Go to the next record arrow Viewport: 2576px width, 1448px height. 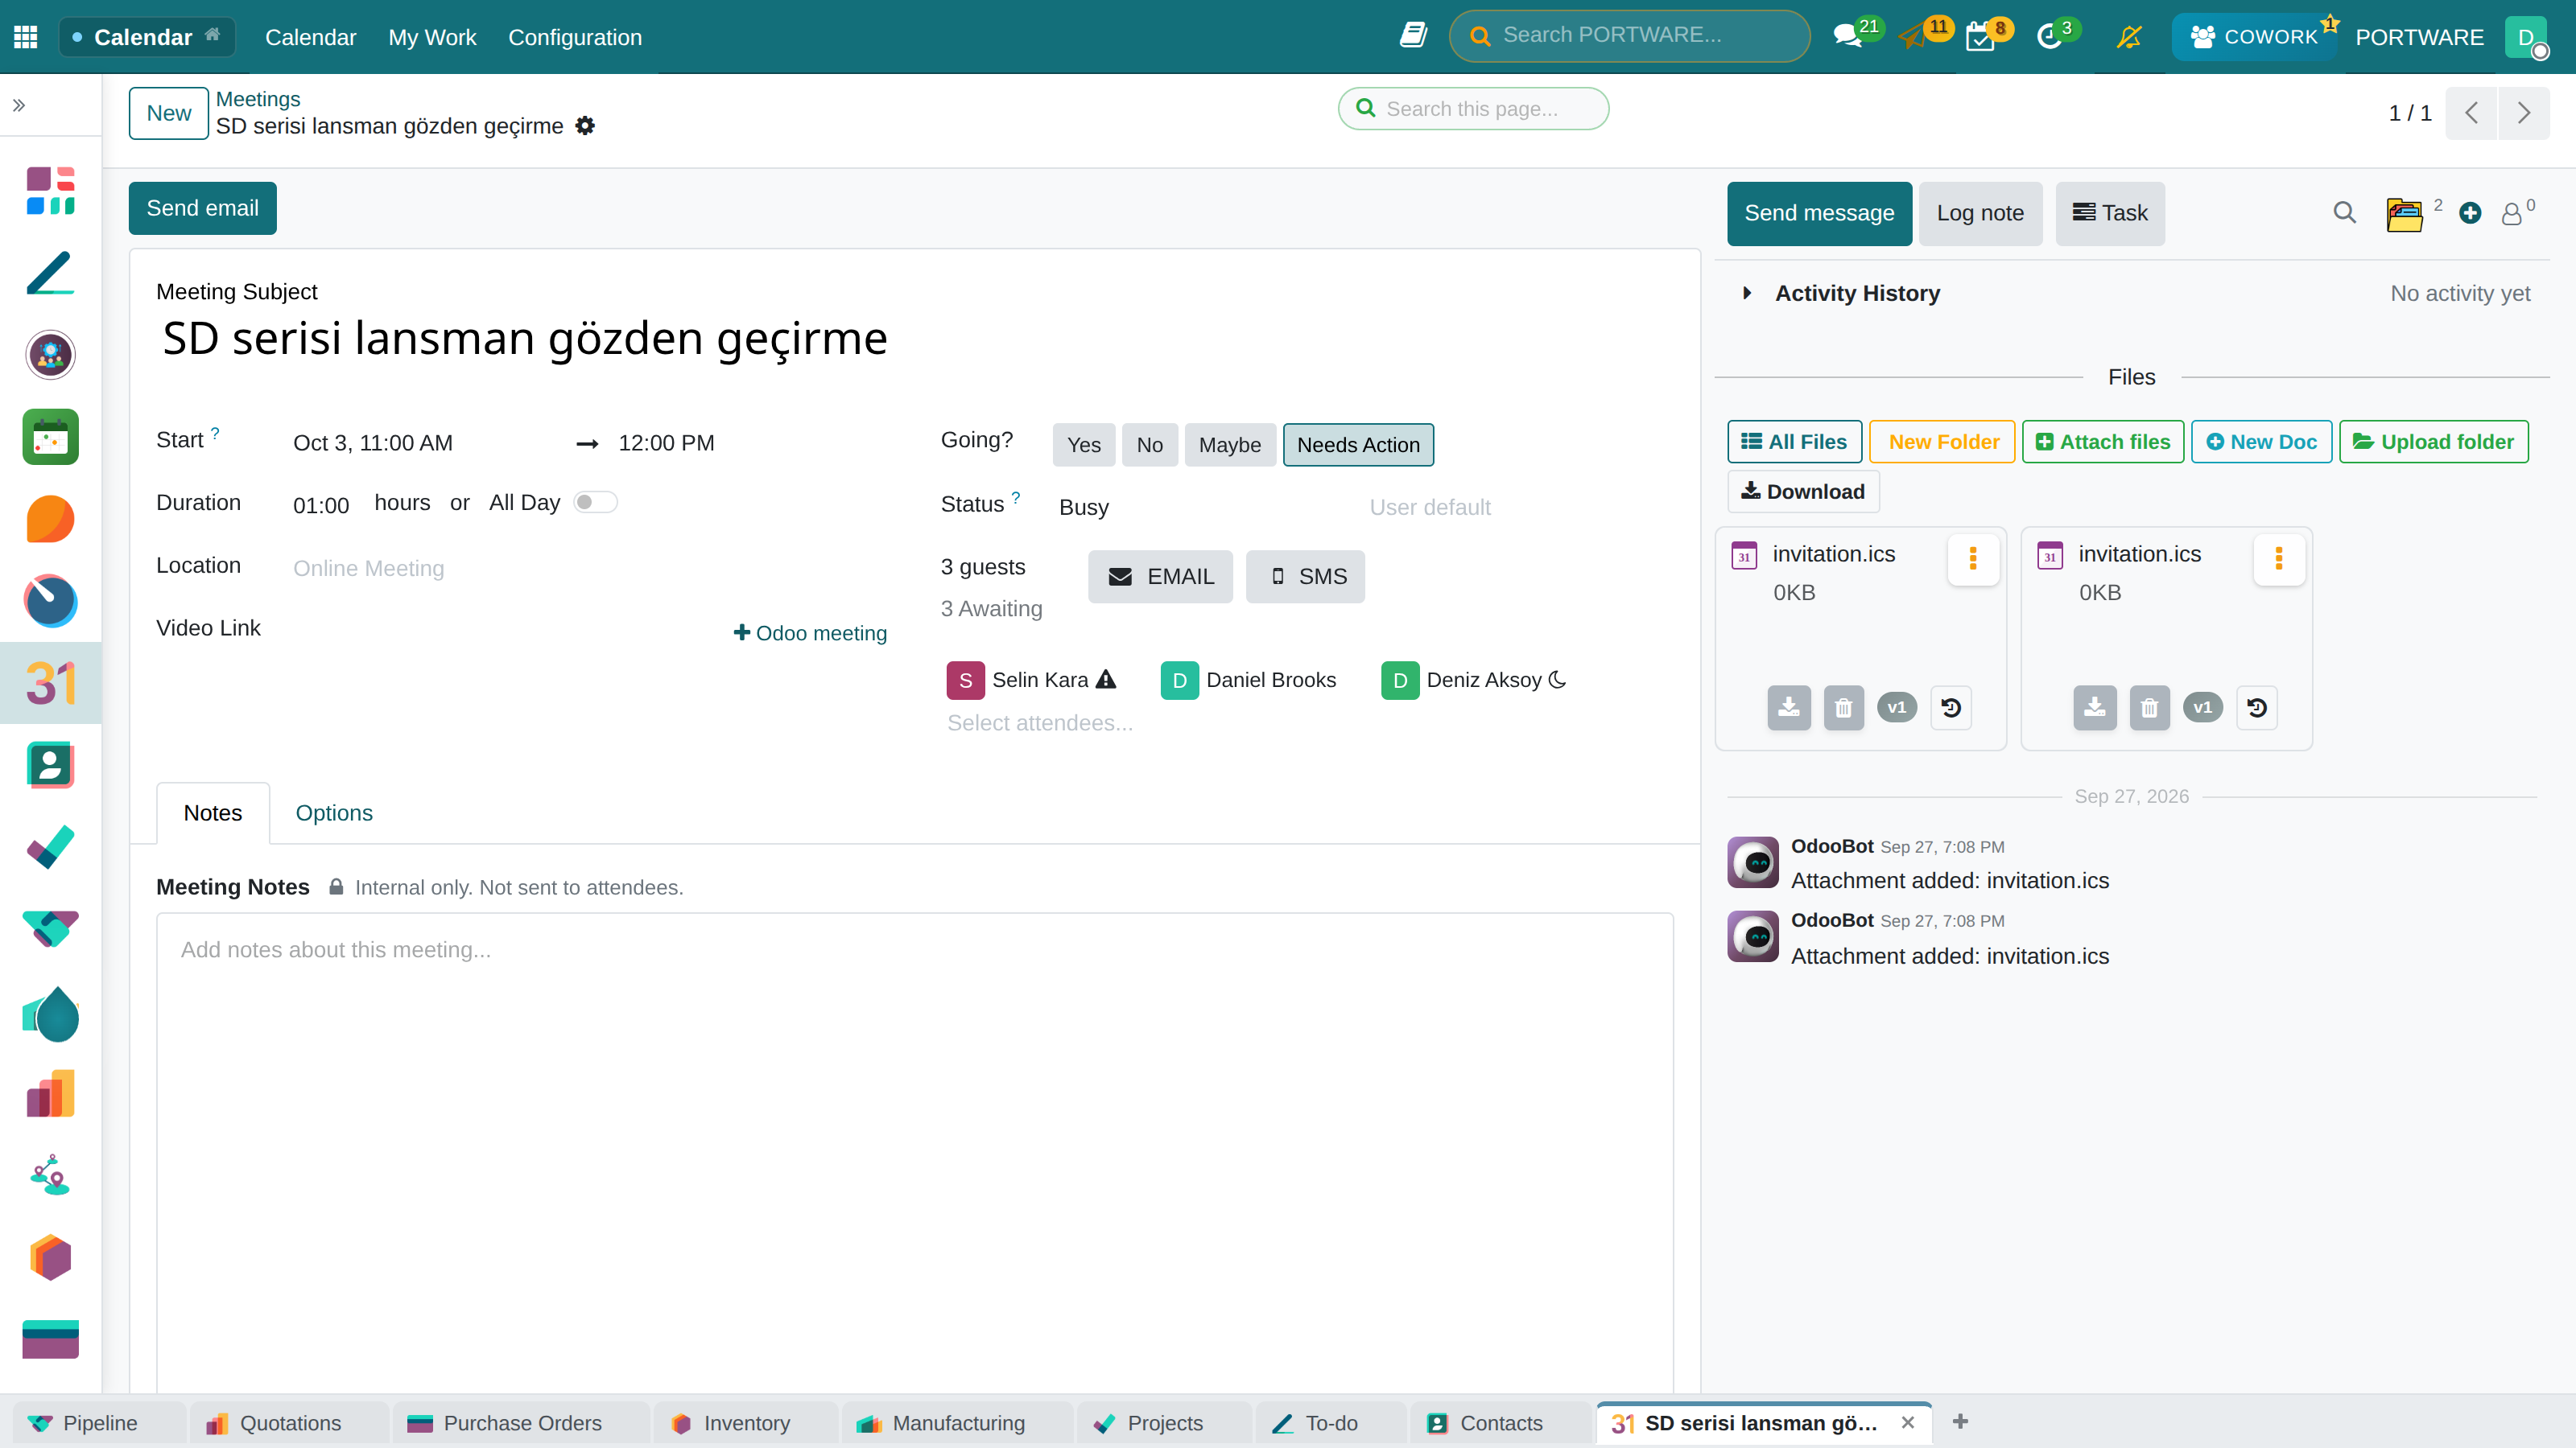click(2523, 113)
